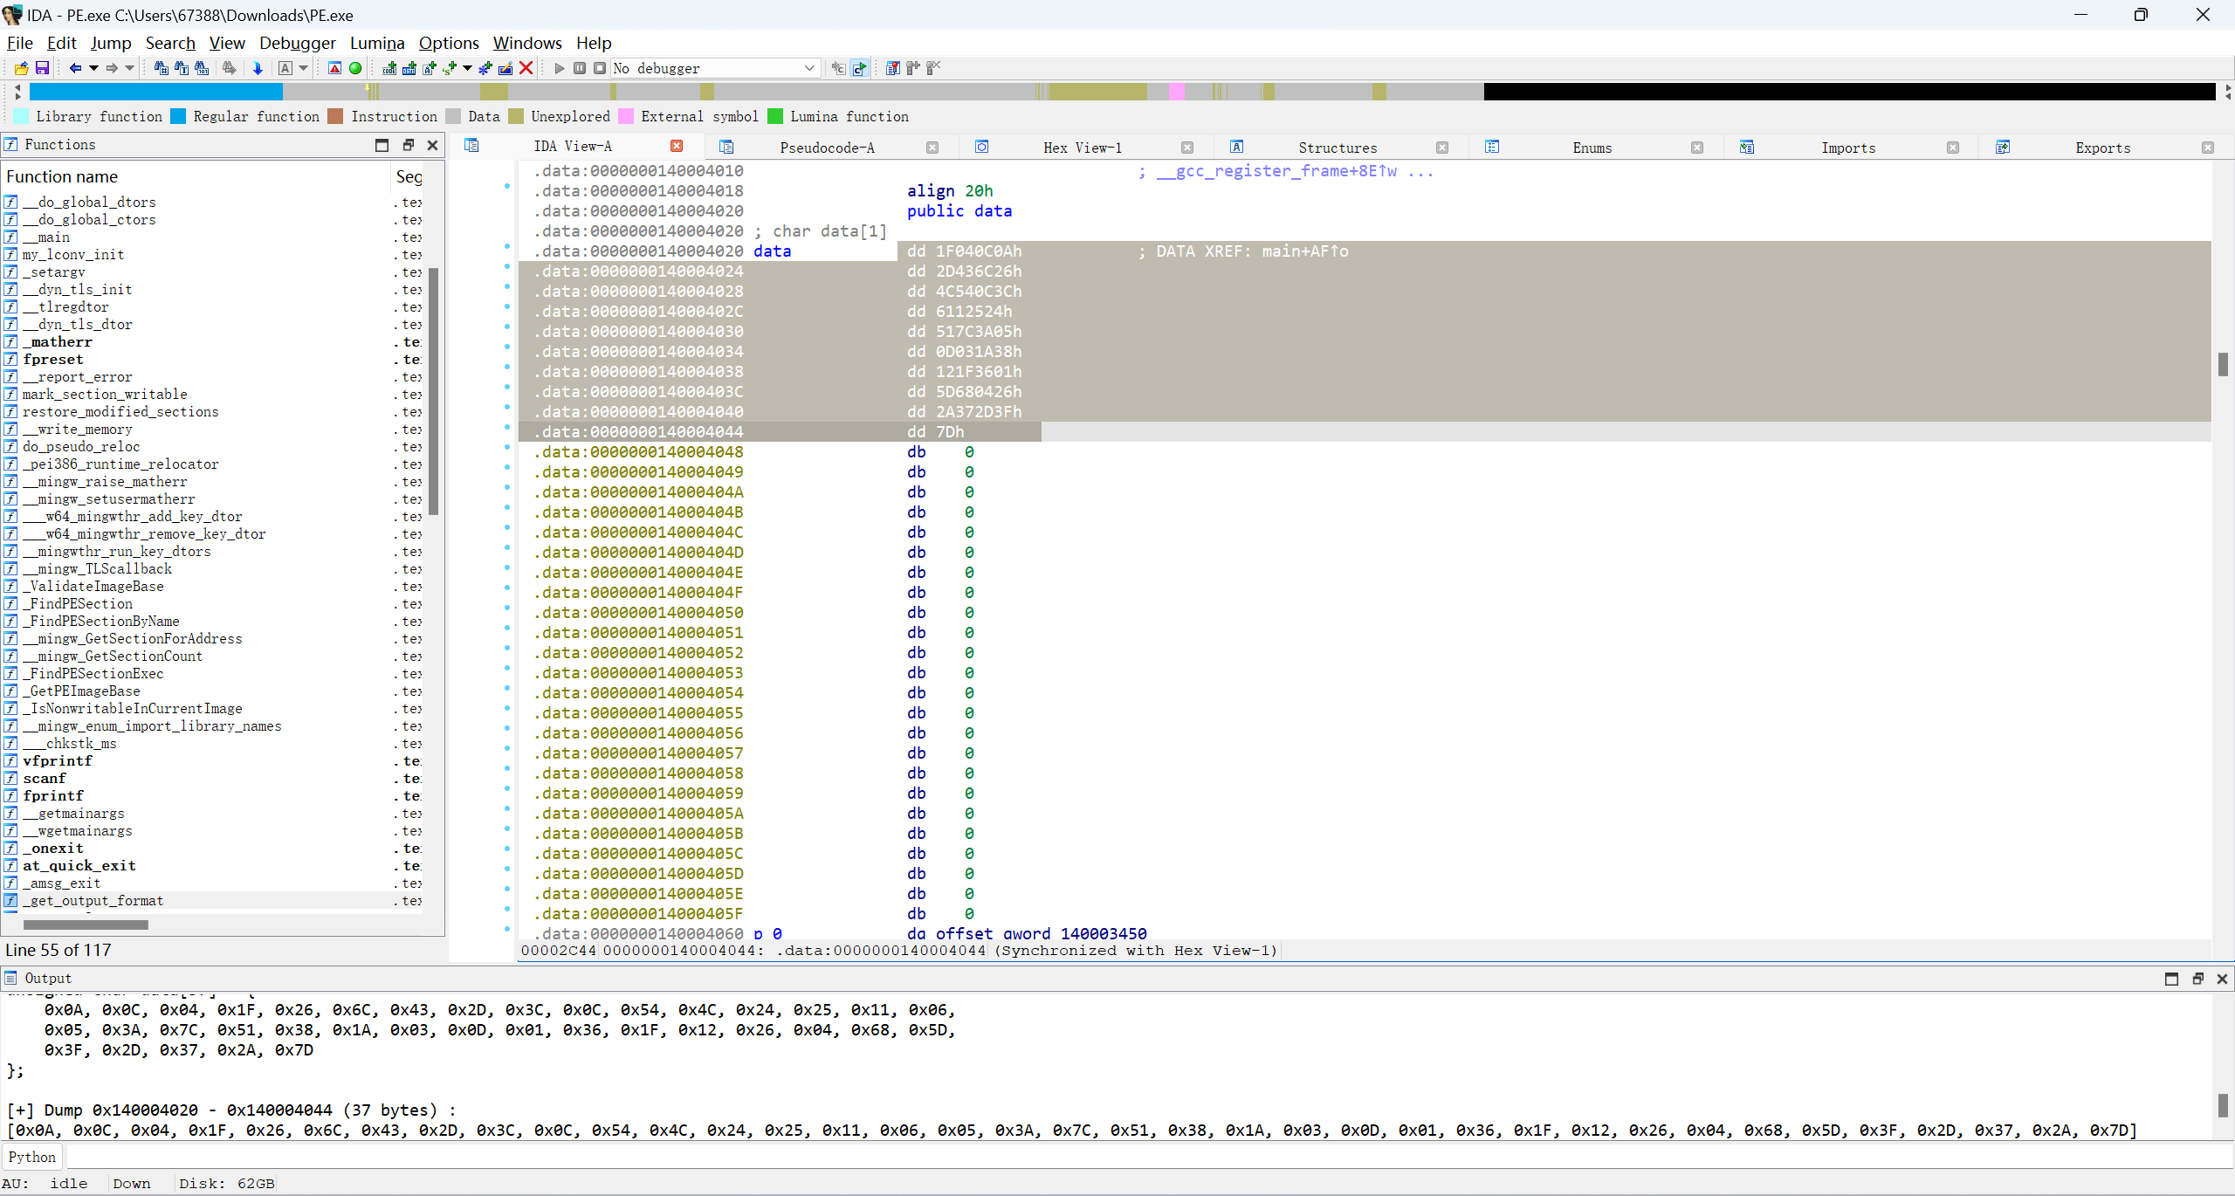Expand the dropdown next to the A icon
This screenshot has height=1196, width=2235.
(x=304, y=68)
